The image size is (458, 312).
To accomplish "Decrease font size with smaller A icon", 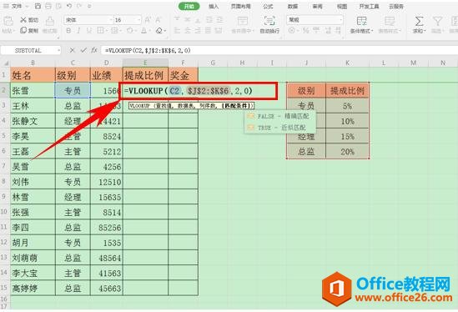I will pyautogui.click(x=158, y=20).
